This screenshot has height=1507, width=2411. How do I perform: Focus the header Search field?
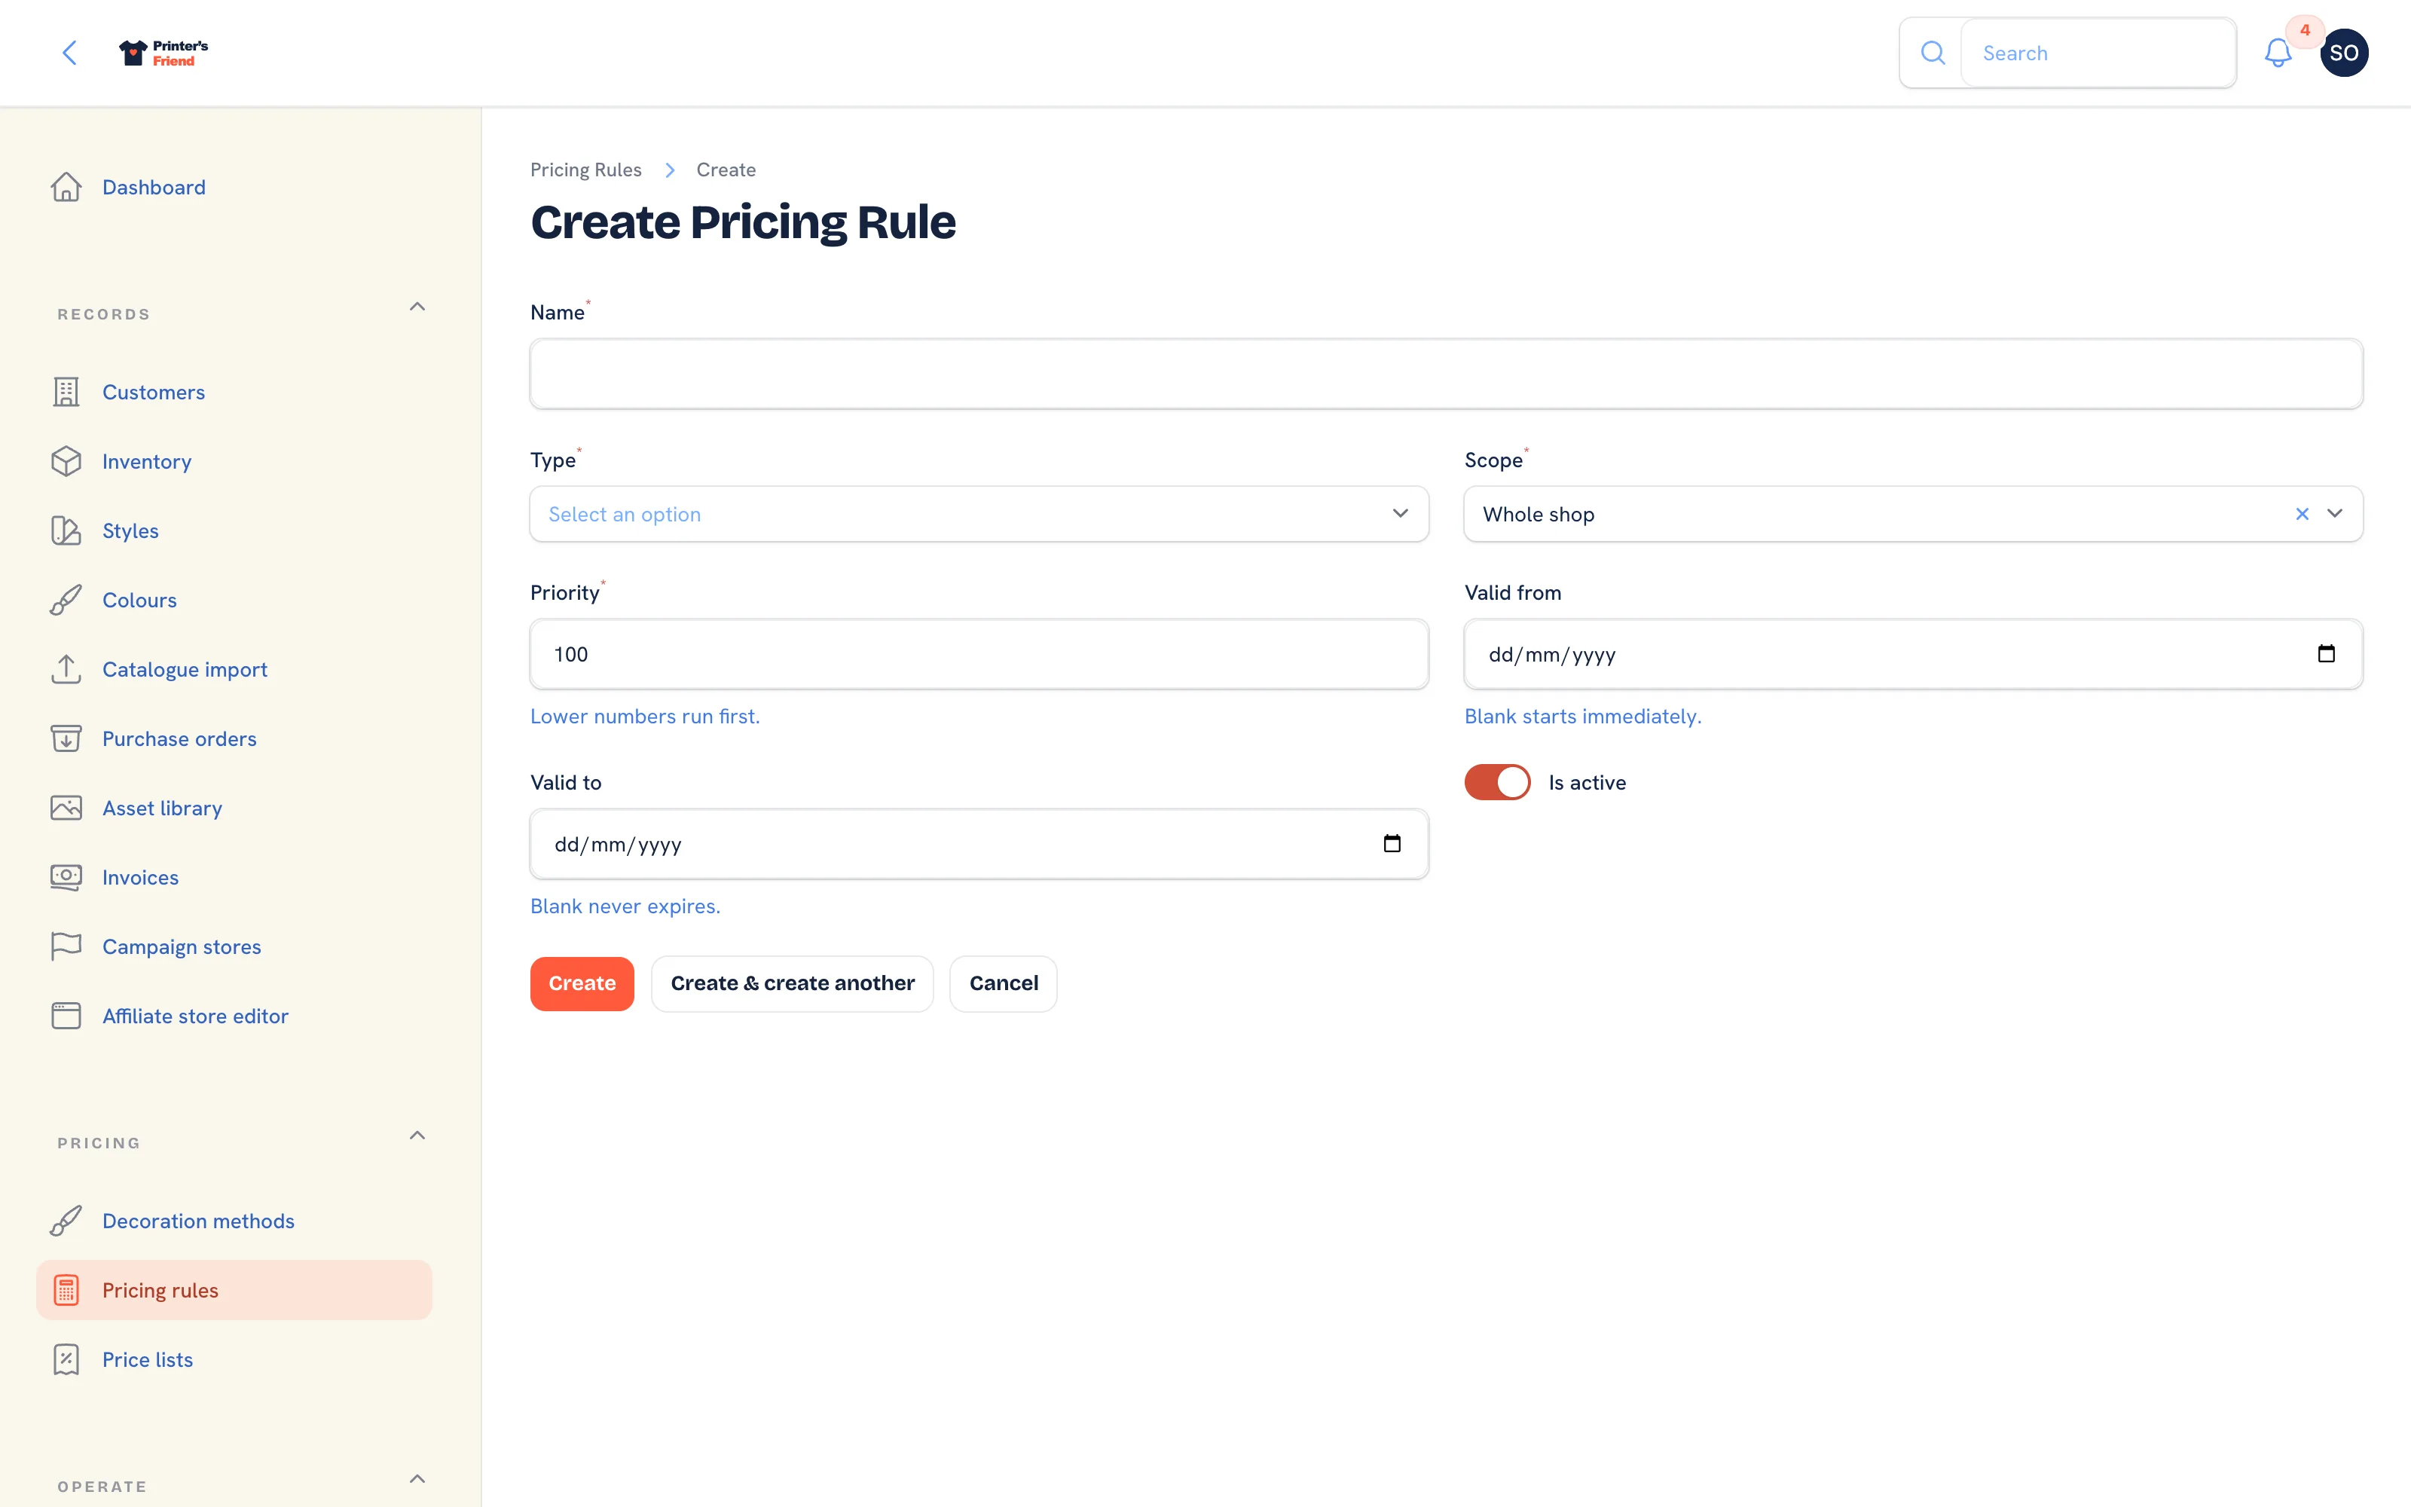click(2098, 53)
